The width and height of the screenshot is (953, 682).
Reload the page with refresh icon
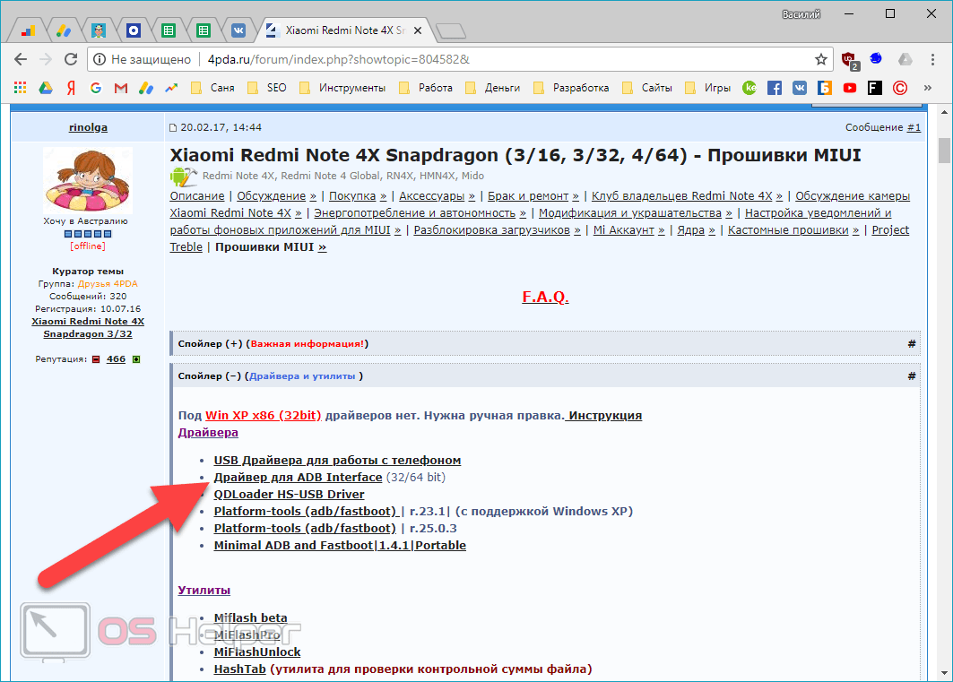[x=71, y=59]
